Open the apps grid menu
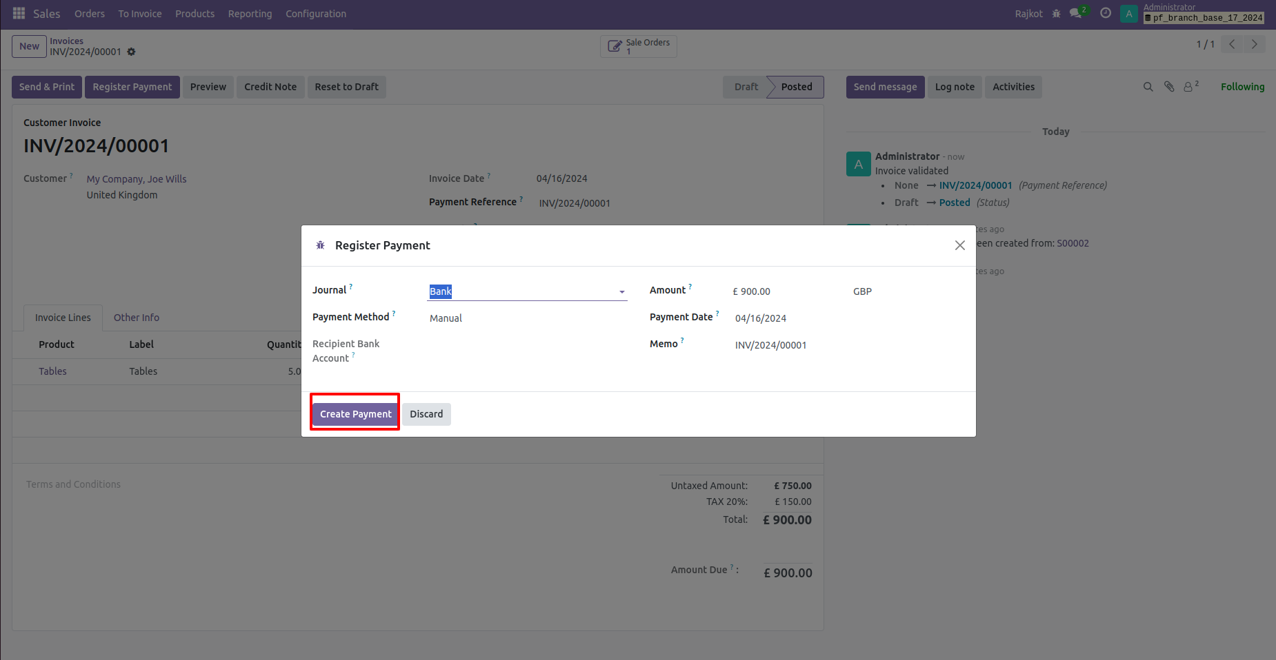Screen dimensions: 1276x660 (18, 12)
